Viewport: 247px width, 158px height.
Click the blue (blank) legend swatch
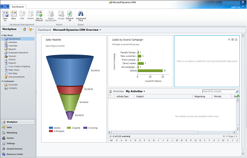click(51, 128)
